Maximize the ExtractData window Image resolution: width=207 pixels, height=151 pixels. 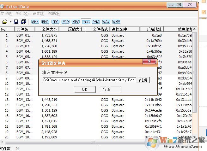click(x=179, y=5)
